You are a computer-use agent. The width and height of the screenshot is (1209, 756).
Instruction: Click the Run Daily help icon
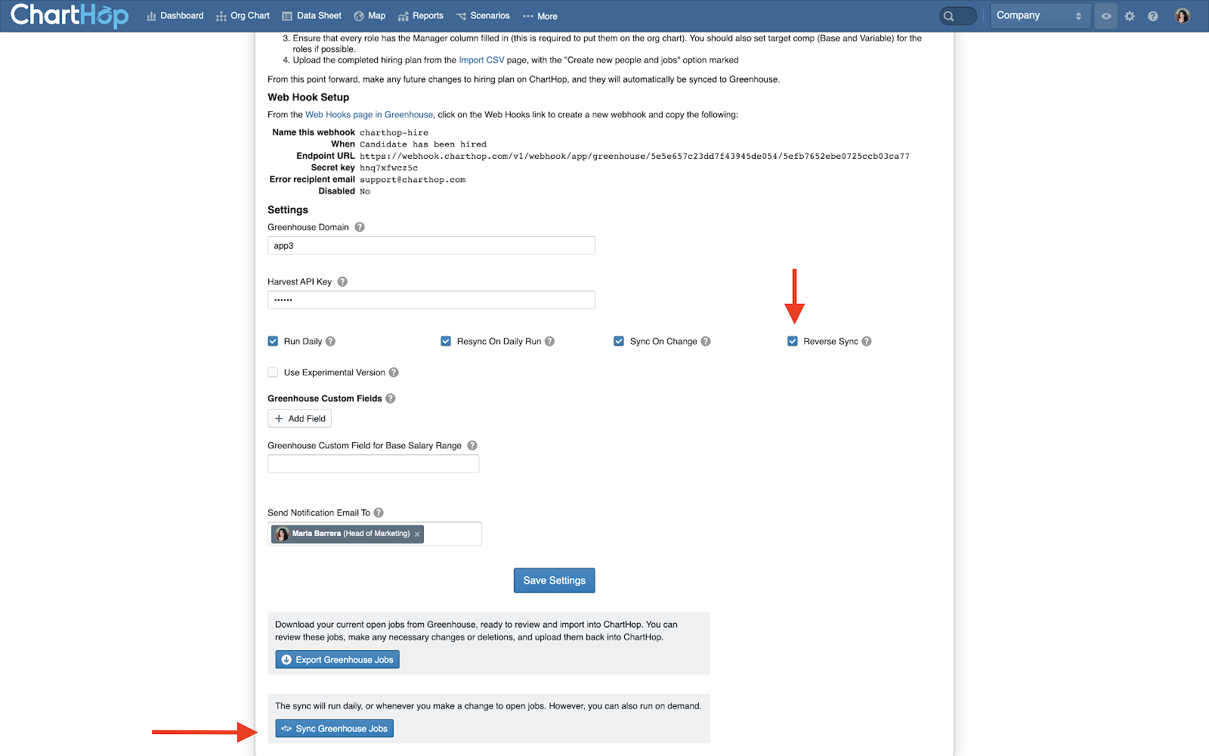330,341
